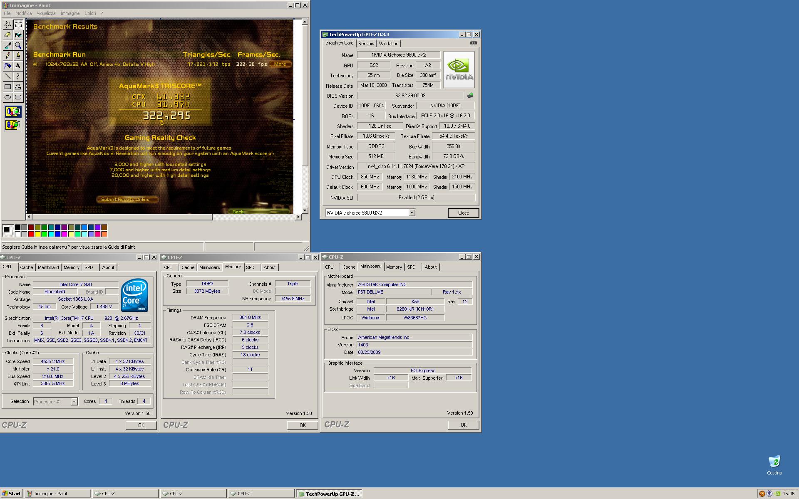Screen dimensions: 799x499
Task: Select the Rectangle shape tool
Action: click(7, 86)
